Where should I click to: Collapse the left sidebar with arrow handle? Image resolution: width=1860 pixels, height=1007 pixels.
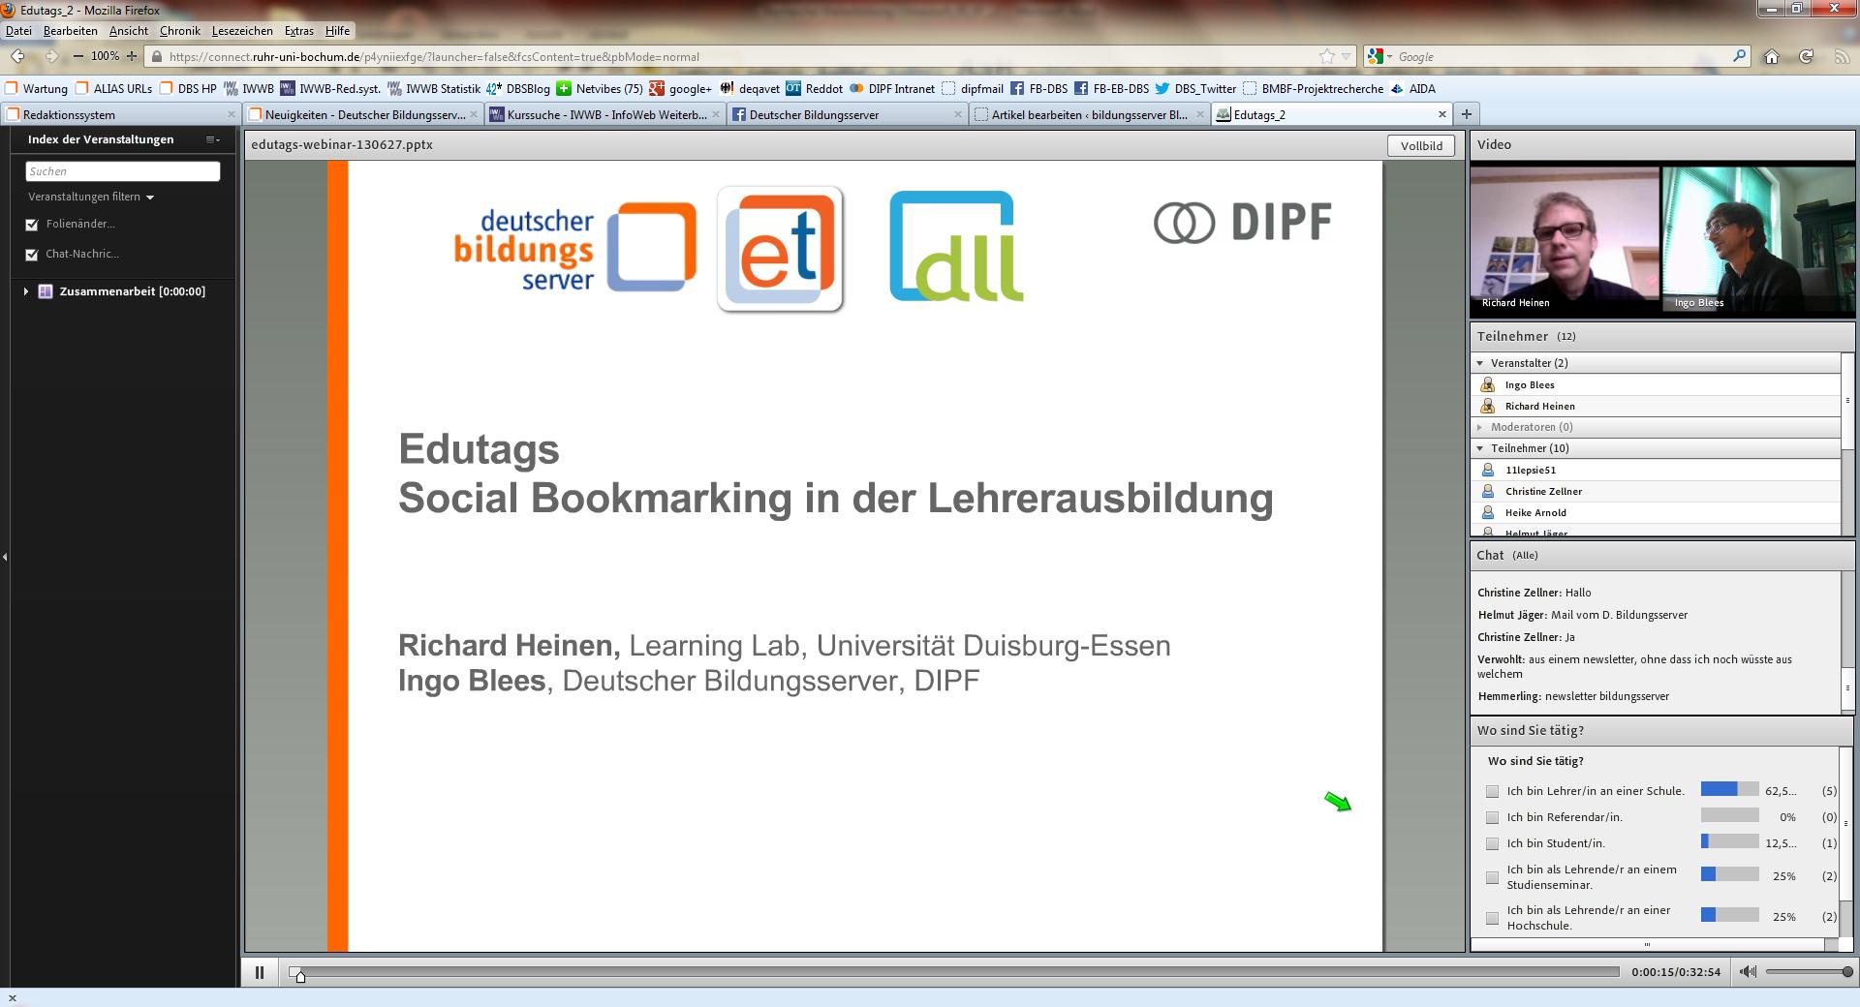[5, 557]
